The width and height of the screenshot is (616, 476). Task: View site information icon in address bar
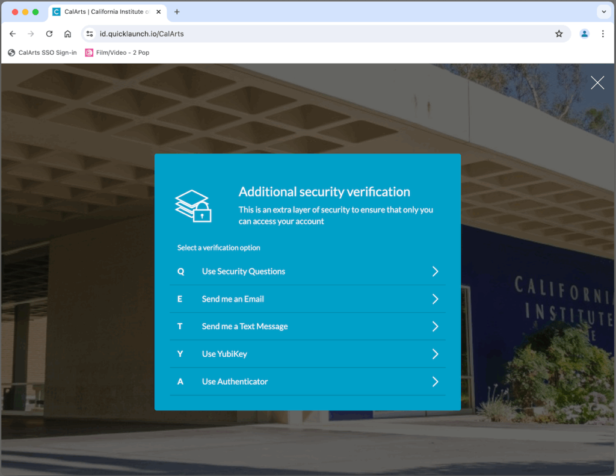90,34
